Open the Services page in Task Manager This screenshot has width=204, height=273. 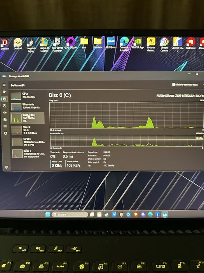click(x=5, y=133)
